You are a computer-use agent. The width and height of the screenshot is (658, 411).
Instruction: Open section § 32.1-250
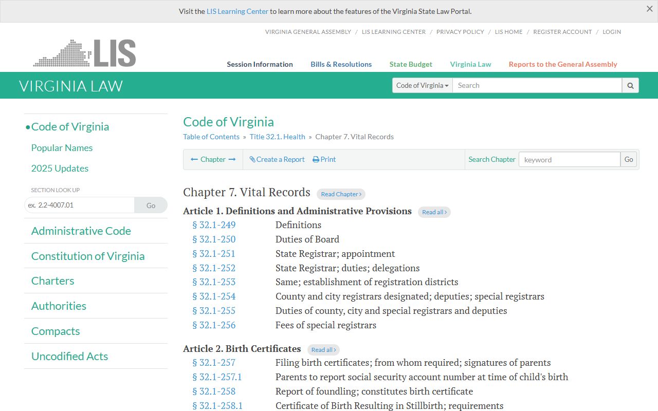coord(214,239)
